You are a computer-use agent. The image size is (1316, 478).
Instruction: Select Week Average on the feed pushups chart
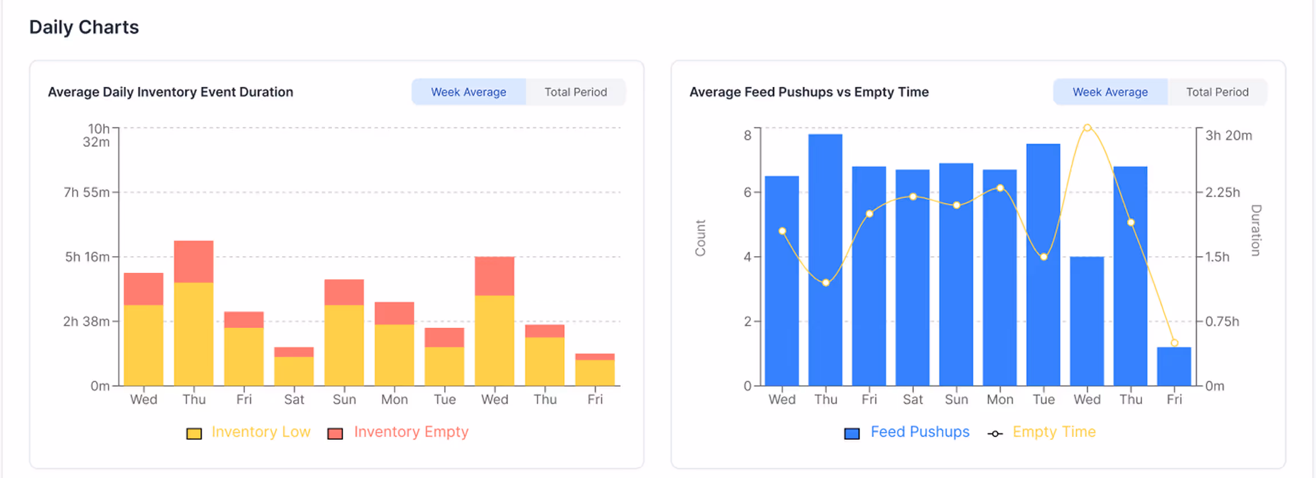pyautogui.click(x=1110, y=91)
